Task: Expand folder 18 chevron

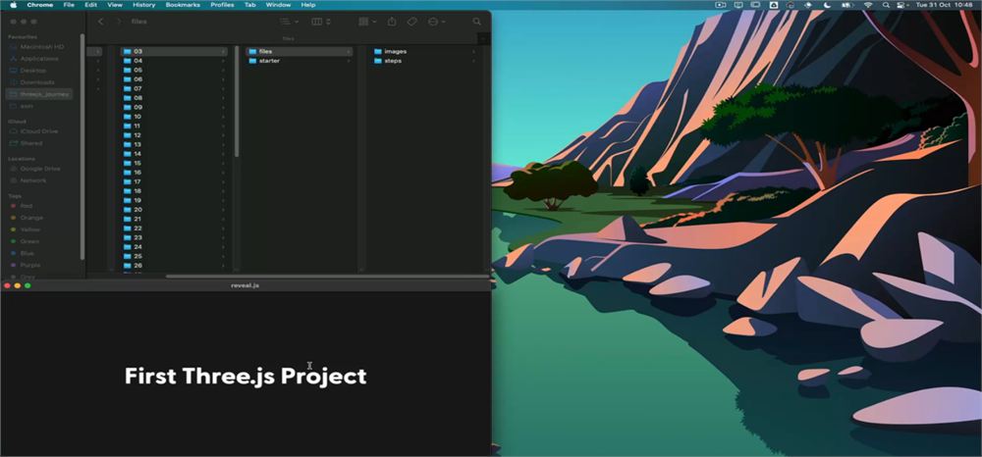Action: pyautogui.click(x=223, y=191)
